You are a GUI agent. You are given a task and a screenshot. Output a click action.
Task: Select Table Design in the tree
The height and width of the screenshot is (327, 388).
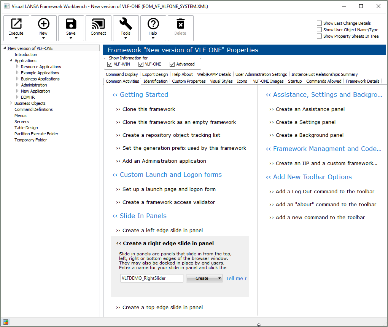26,128
